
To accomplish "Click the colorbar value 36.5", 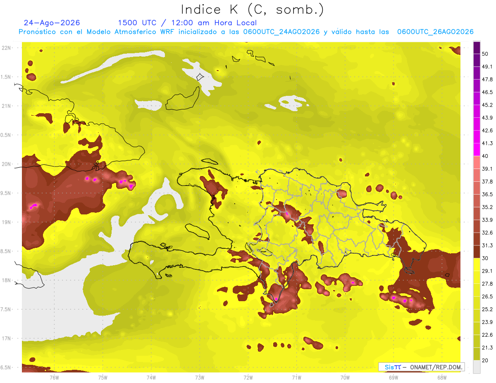I will pyautogui.click(x=487, y=194).
